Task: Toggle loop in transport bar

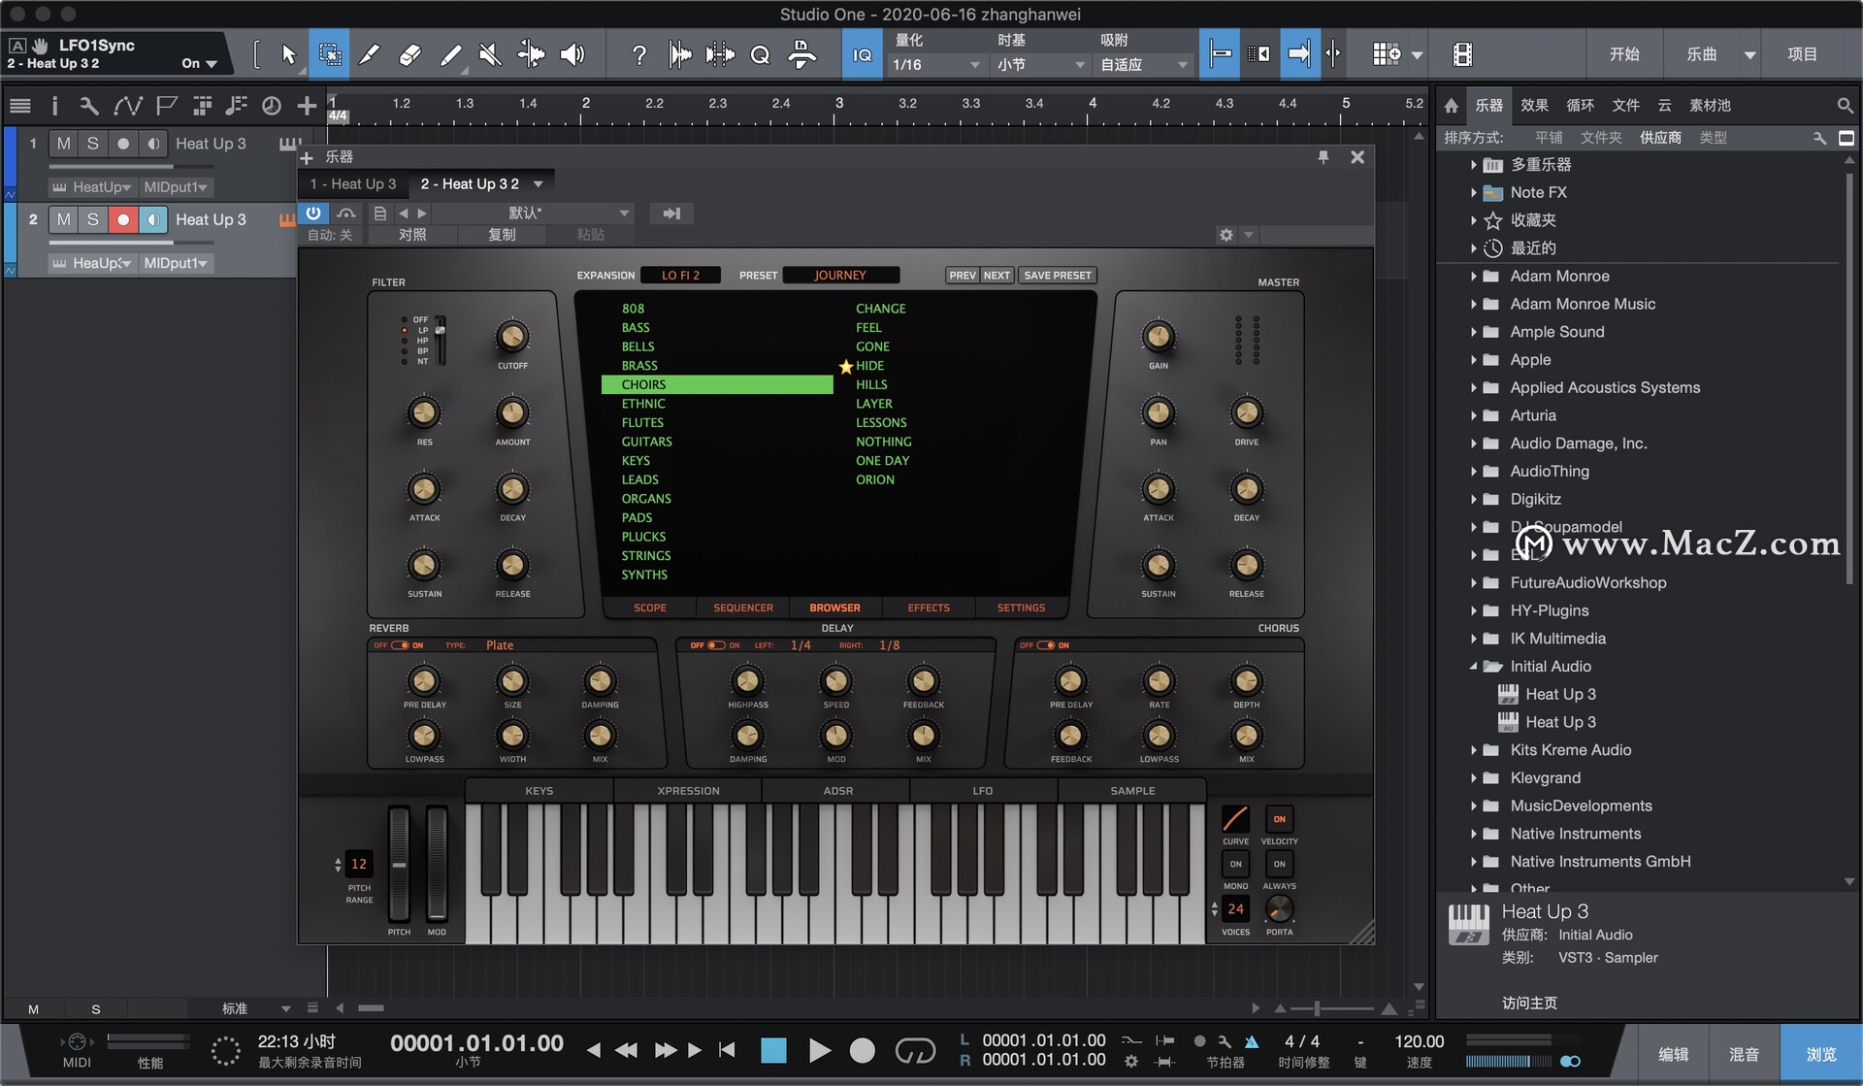Action: coord(914,1050)
